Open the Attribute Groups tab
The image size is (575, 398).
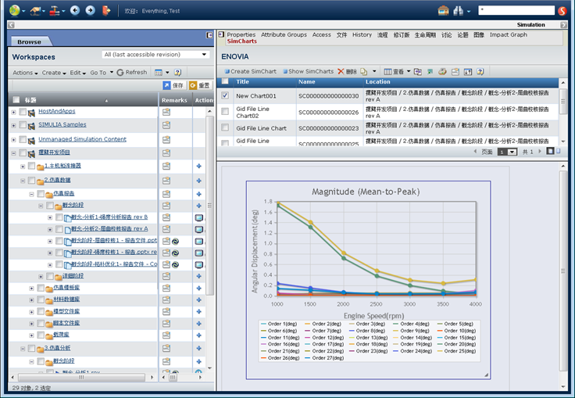[284, 34]
